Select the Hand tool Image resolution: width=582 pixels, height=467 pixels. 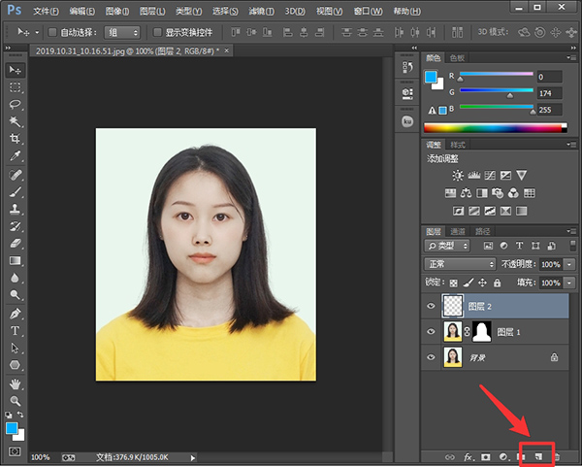16,383
